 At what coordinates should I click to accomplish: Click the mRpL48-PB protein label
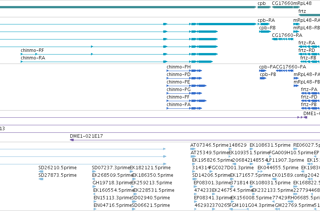[x=307, y=82]
